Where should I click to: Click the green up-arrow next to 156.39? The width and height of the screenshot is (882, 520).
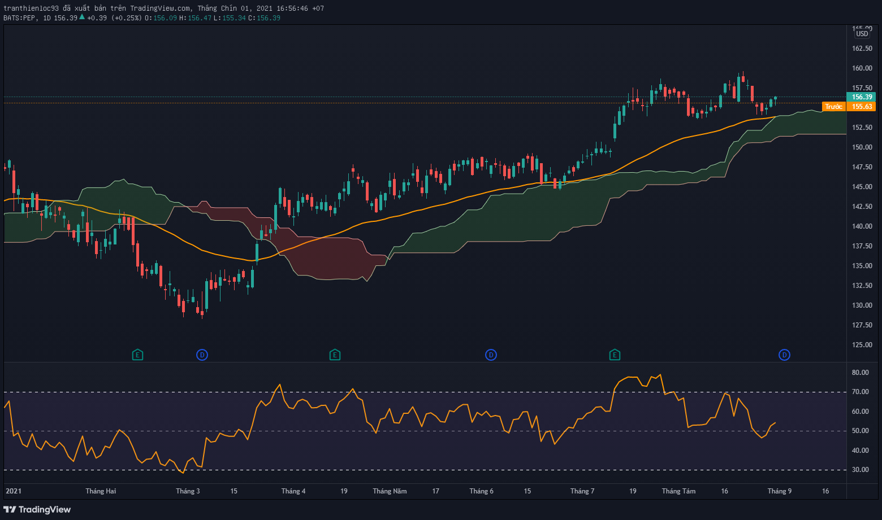pos(82,18)
